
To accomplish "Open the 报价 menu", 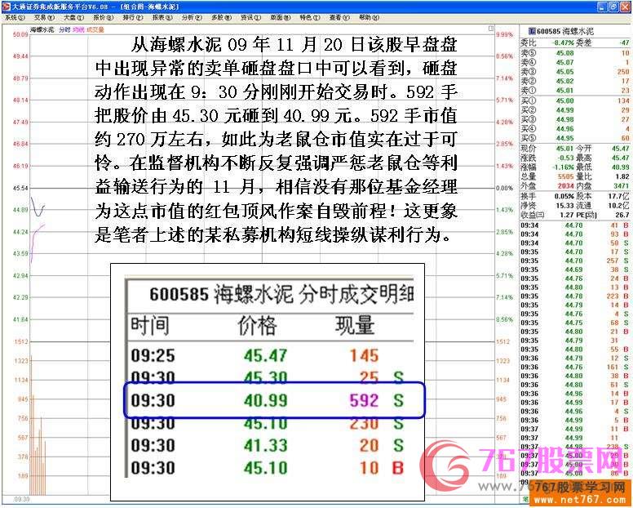I will coord(104,18).
